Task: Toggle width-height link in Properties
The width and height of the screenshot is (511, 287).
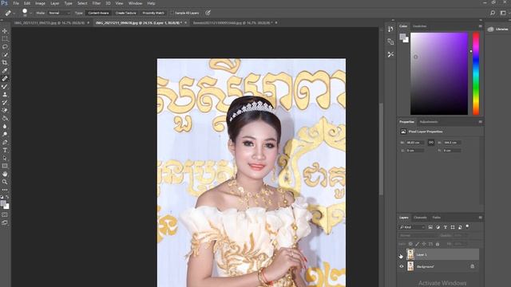Action: coord(431,143)
